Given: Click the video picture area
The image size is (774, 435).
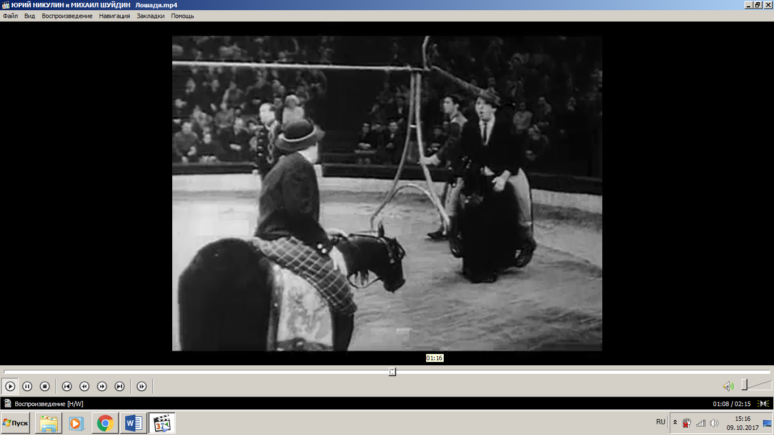Looking at the screenshot, I should point(387,193).
